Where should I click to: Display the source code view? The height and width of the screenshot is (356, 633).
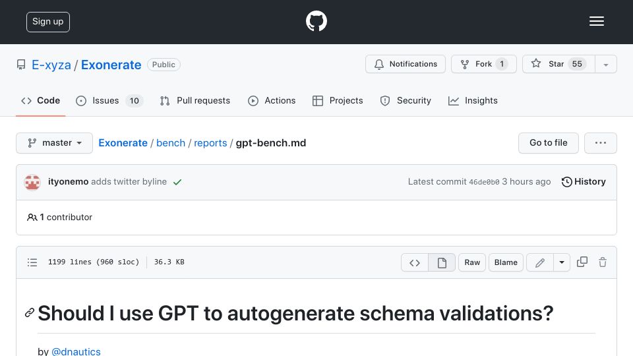tap(415, 262)
